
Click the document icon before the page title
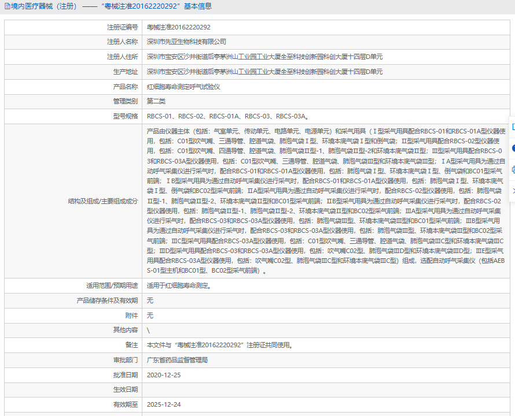pyautogui.click(x=7, y=6)
